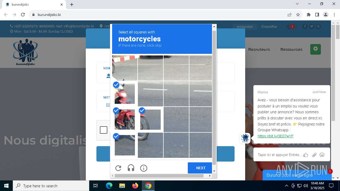
Task: Click chat message input field
Action: [280, 155]
